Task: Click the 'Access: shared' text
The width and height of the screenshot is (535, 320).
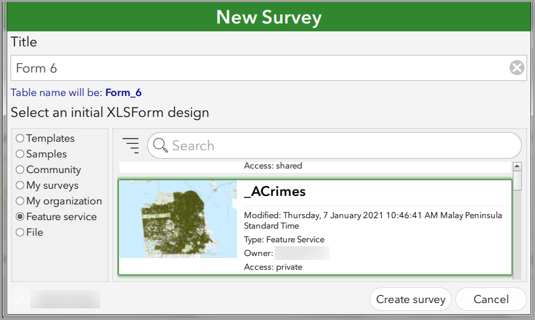Action: tap(273, 166)
